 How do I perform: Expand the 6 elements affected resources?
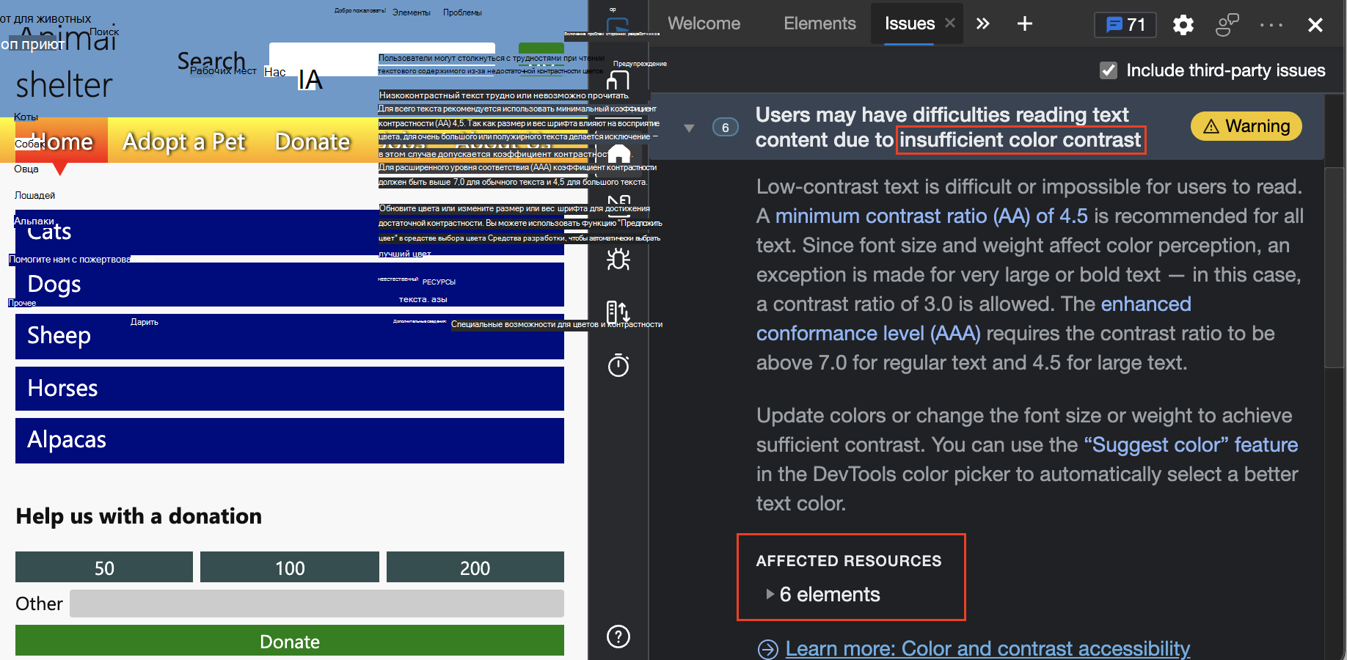[822, 595]
